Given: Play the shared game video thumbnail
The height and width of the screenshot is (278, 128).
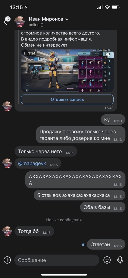Looking at the screenshot, I should pos(67,71).
